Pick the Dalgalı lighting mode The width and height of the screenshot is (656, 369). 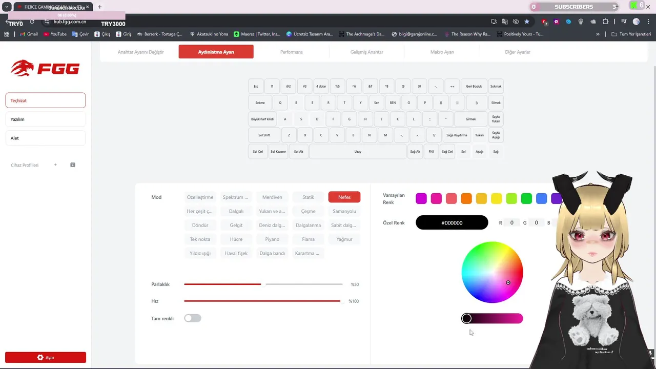pos(236,211)
